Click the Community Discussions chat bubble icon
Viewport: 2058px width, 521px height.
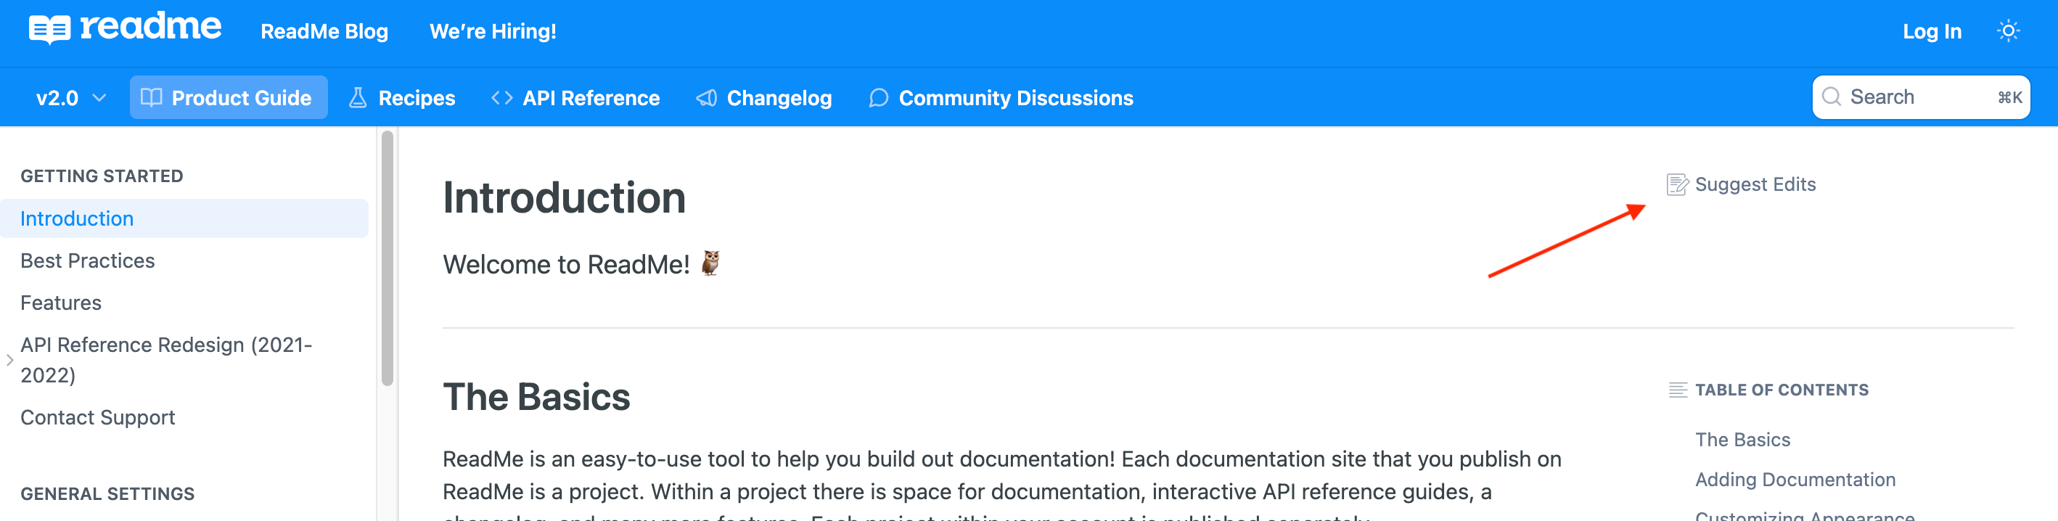pyautogui.click(x=878, y=97)
